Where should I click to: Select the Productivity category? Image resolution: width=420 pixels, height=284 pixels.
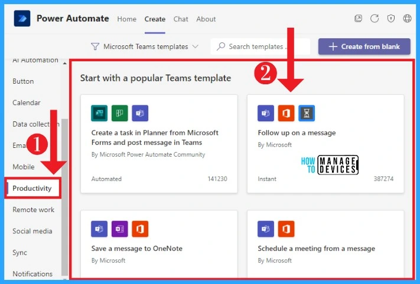[32, 189]
